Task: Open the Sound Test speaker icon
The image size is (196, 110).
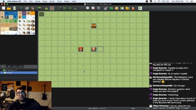Action: point(117,8)
